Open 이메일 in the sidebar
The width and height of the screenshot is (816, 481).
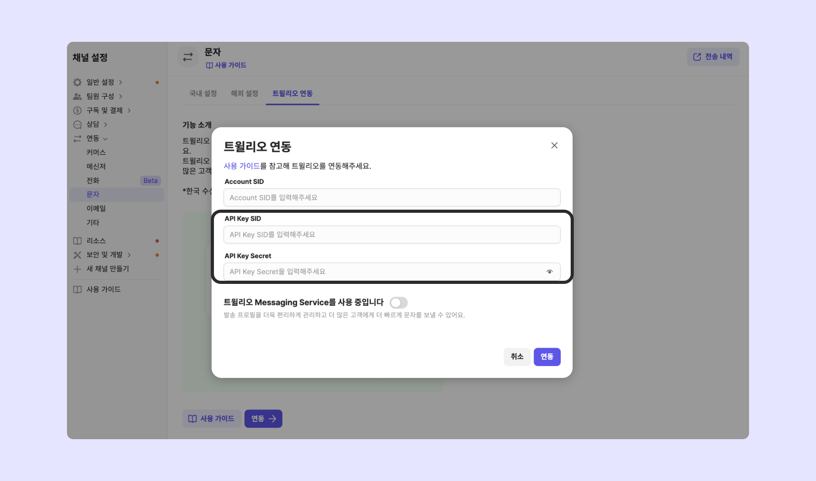(96, 209)
